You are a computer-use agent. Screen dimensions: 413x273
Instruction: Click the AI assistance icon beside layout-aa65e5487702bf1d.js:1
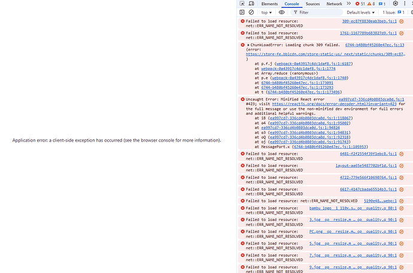[402, 166]
